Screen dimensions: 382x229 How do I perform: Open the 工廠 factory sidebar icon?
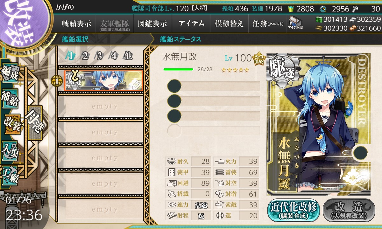pos(10,175)
